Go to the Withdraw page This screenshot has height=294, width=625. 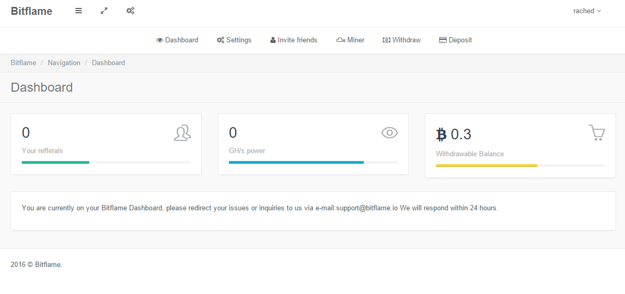pos(401,40)
